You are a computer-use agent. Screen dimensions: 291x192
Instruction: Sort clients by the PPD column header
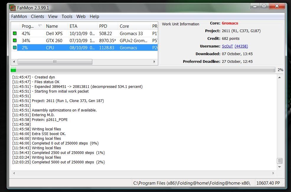pos(107,26)
